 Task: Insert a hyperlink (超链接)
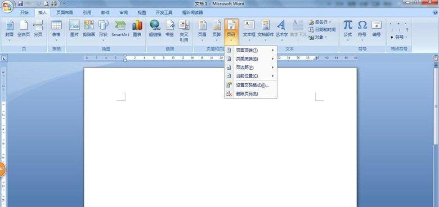(x=155, y=29)
